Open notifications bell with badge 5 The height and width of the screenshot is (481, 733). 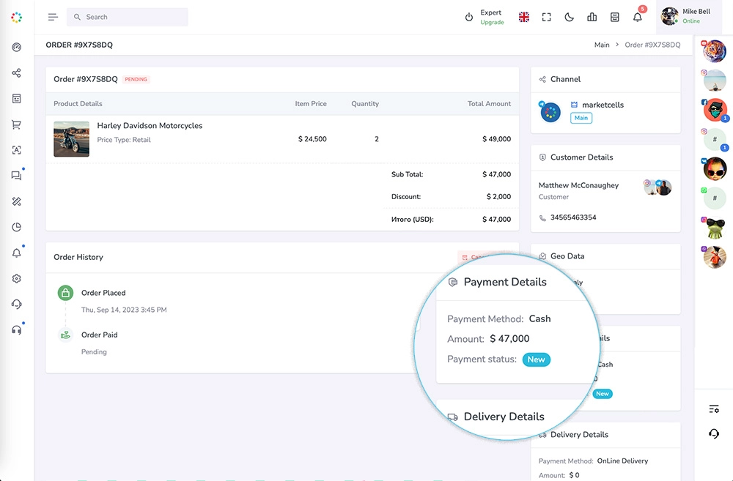click(638, 17)
